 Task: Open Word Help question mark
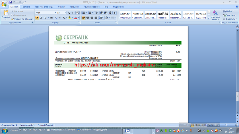click(x=237, y=7)
